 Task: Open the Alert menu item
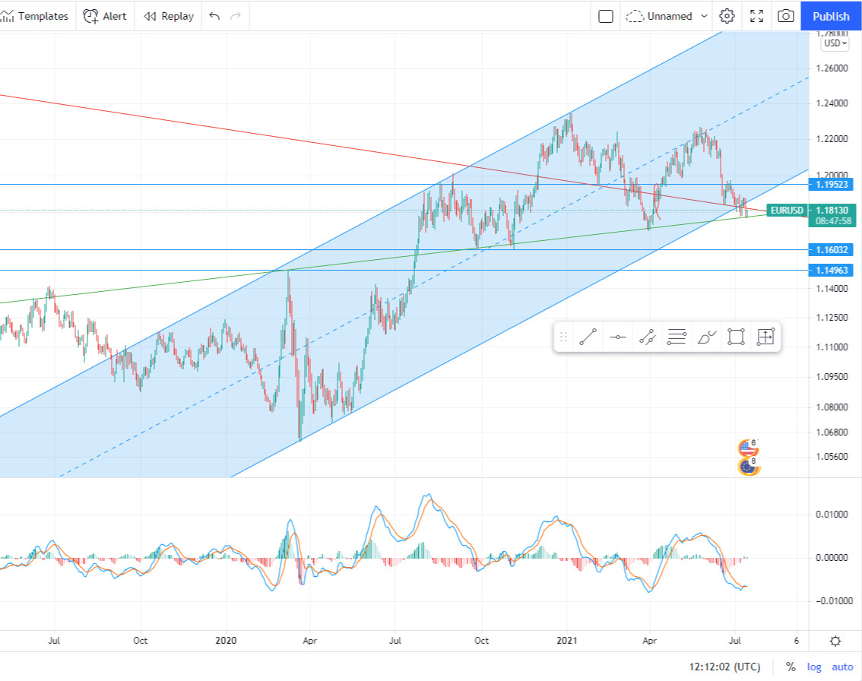pyautogui.click(x=106, y=16)
